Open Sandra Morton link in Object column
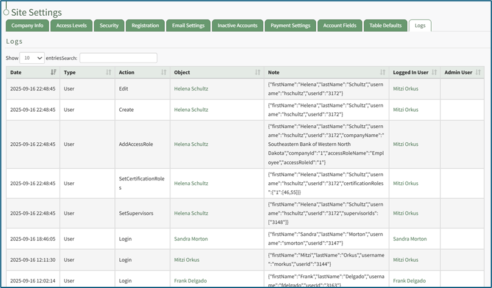The image size is (492, 288). pos(191,239)
